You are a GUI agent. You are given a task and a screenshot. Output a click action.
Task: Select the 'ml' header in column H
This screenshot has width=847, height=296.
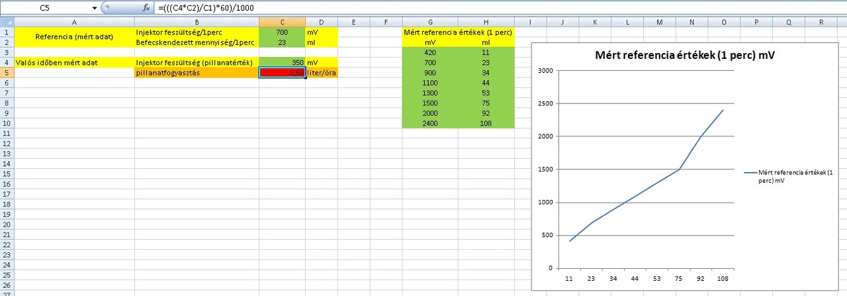[486, 42]
